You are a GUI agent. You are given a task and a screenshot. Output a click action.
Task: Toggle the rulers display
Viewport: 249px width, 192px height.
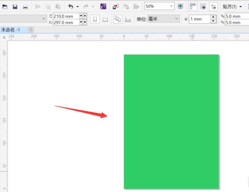pos(193,7)
